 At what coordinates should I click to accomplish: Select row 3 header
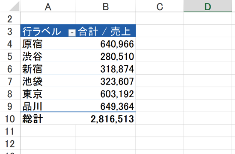(x=10, y=31)
